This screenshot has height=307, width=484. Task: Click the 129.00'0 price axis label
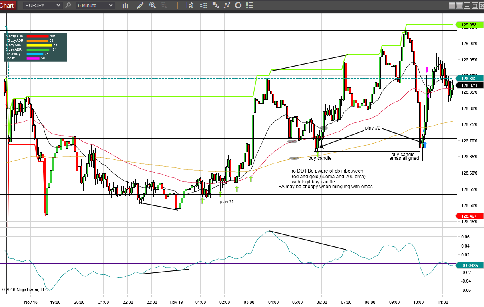click(x=469, y=43)
